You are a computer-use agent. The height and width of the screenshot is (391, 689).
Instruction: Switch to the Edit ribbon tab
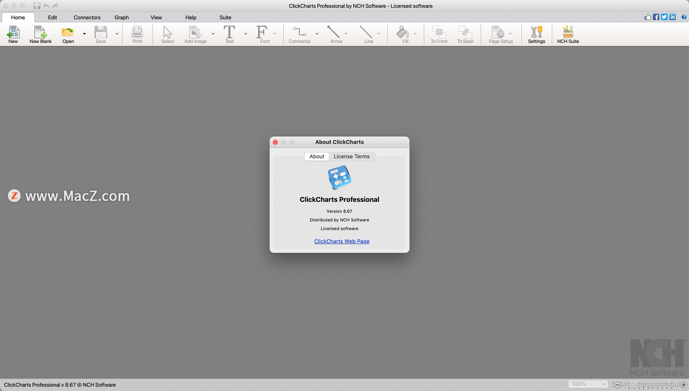pos(52,17)
